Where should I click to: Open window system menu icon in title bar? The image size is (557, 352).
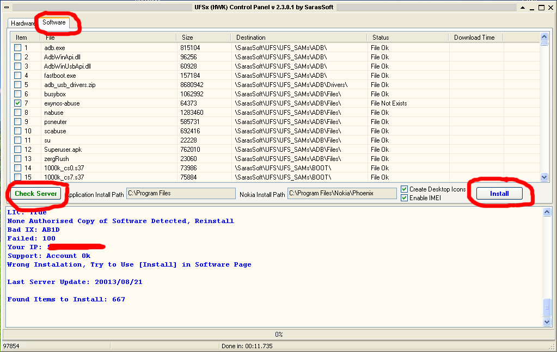tap(7, 7)
